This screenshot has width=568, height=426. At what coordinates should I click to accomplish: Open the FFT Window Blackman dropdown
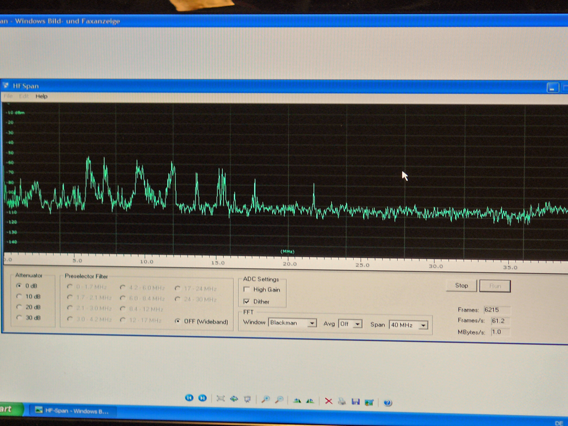tap(312, 323)
